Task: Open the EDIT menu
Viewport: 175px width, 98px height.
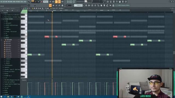Action: tap(4, 2)
